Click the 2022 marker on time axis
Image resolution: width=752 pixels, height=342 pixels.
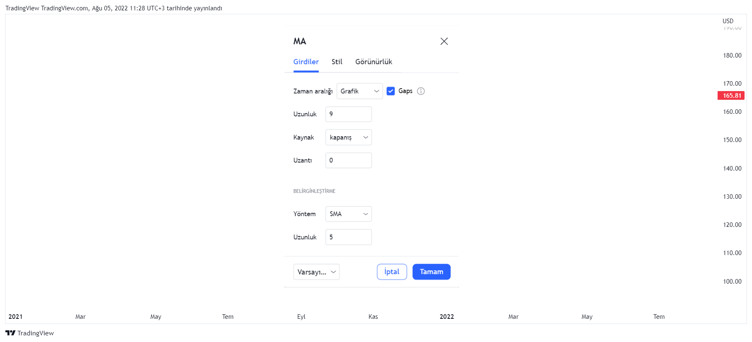click(447, 317)
